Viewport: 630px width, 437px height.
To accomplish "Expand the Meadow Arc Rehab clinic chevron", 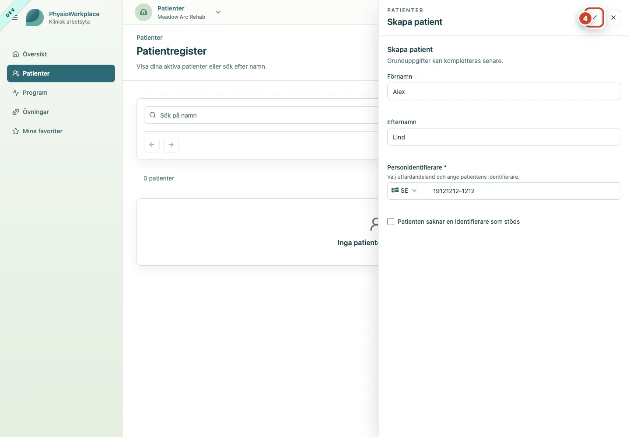I will tap(218, 12).
